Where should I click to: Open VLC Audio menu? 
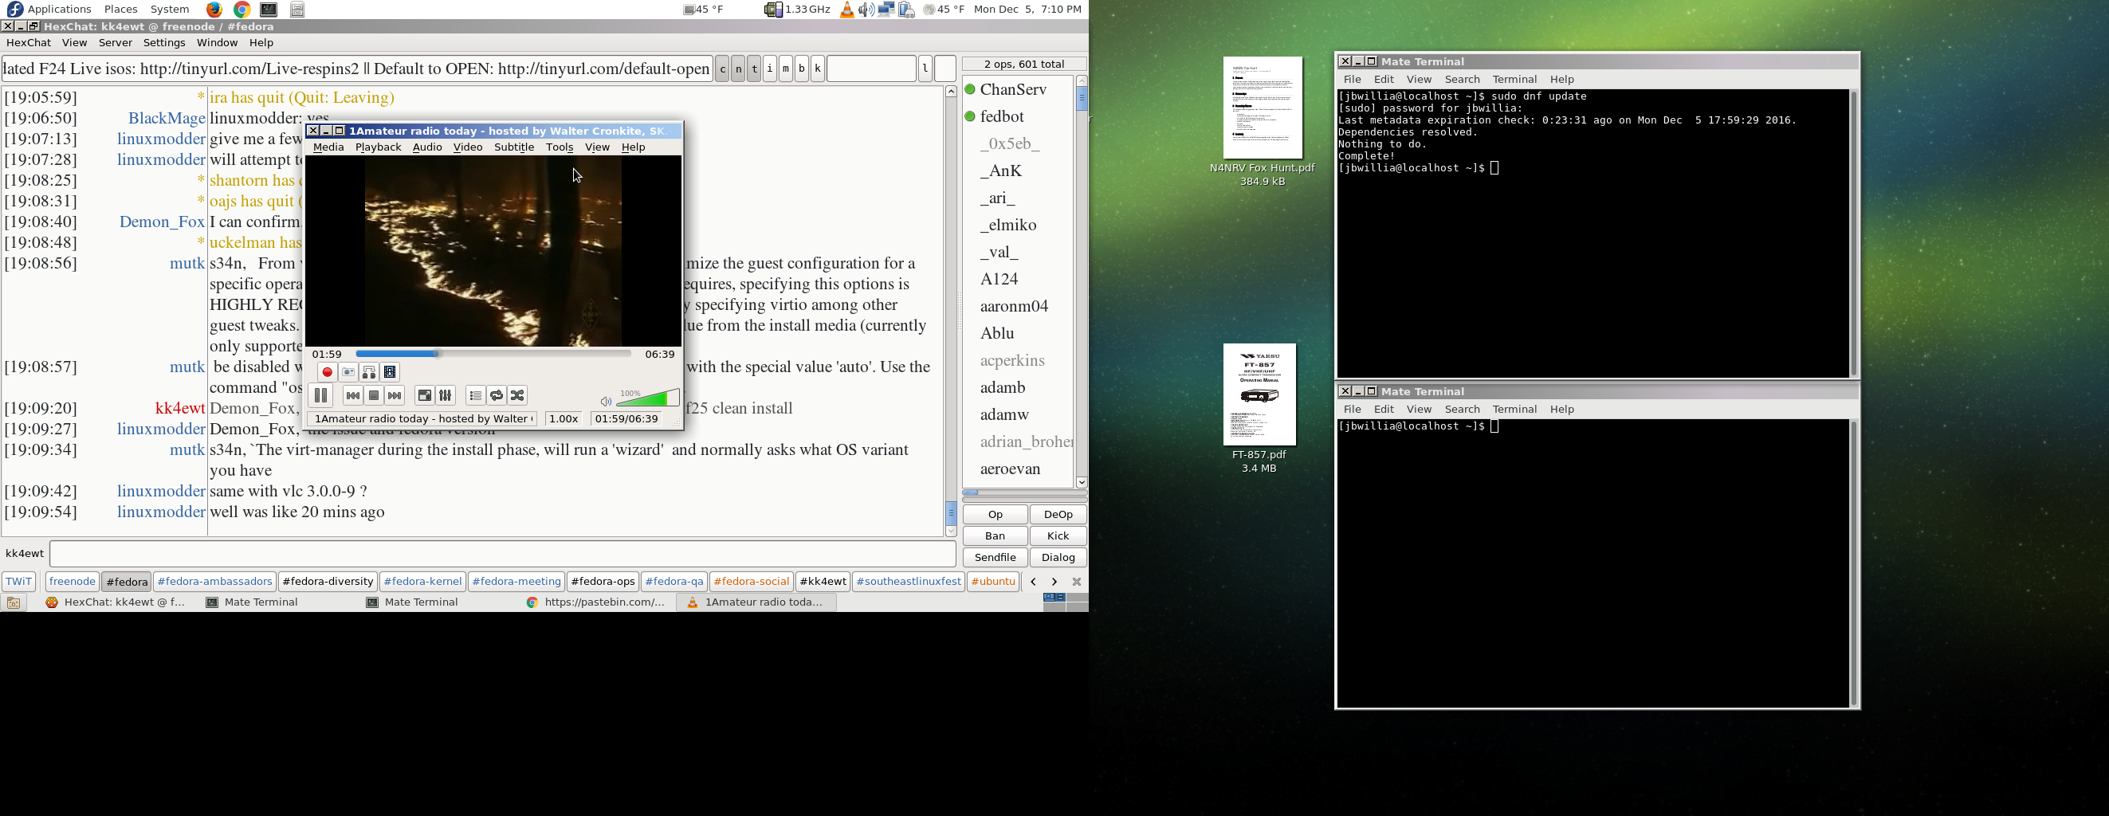tap(427, 148)
